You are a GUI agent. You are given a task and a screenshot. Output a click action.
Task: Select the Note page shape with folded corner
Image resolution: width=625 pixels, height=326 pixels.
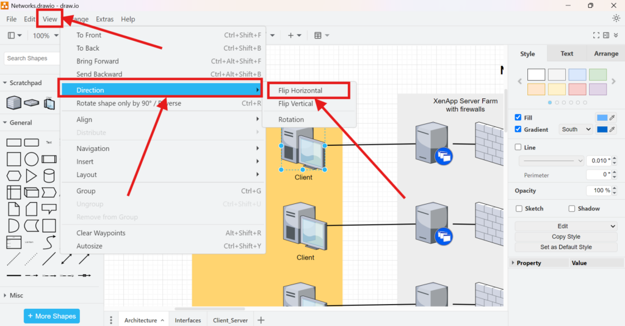pos(13,209)
